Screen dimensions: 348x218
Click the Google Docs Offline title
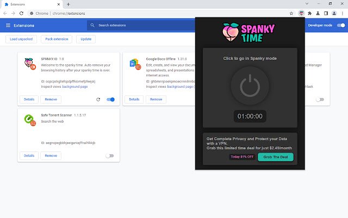pos(161,59)
